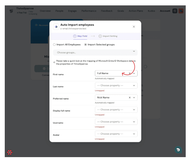191x164 pixels.
Task: Select Import All Employees radio button
Action: (54, 45)
